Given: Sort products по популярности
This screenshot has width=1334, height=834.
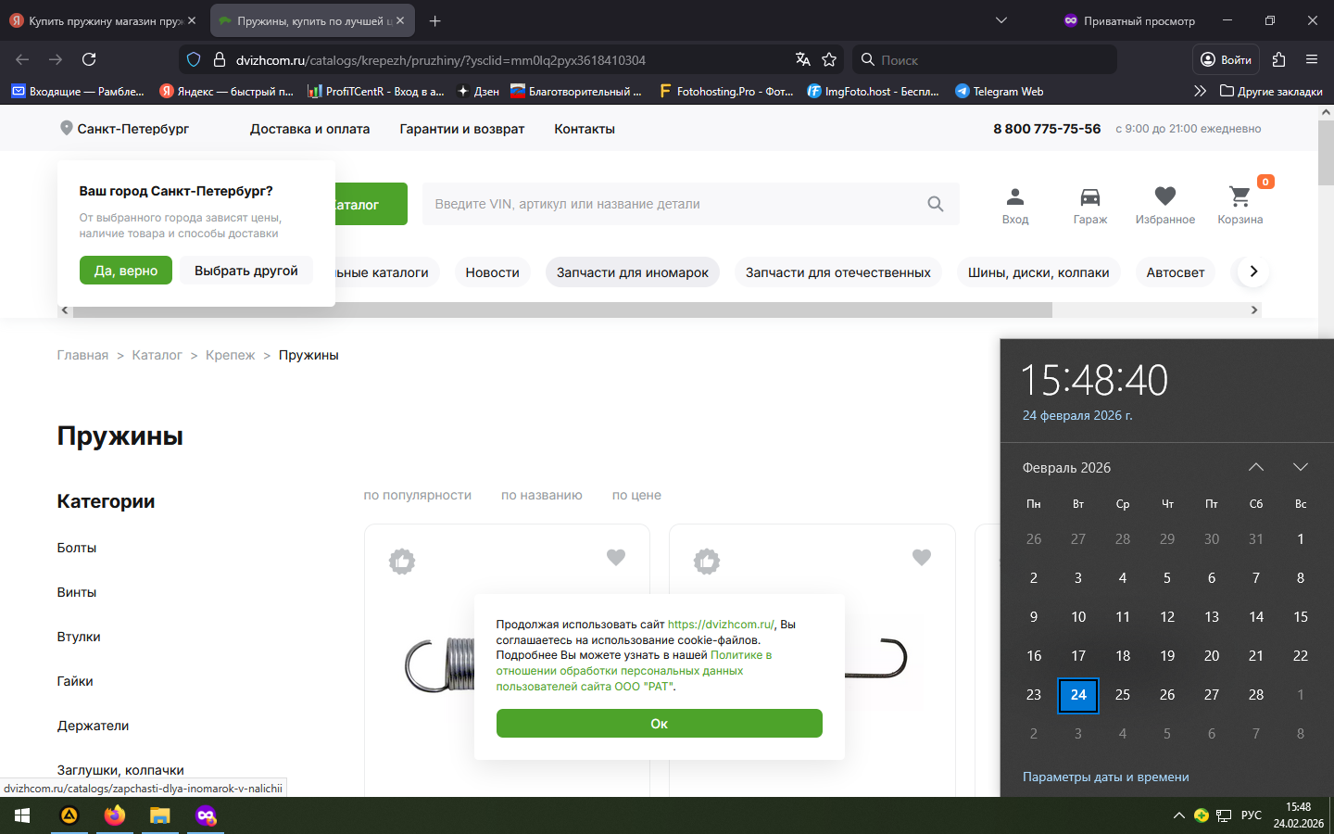Looking at the screenshot, I should tap(418, 495).
